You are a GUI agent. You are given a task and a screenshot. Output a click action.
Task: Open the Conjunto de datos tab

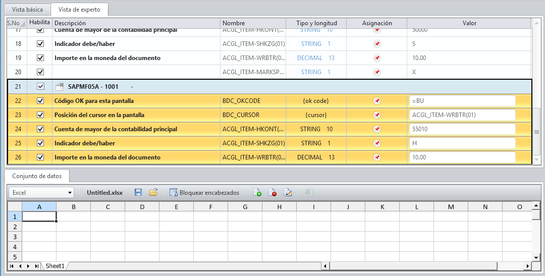37,176
